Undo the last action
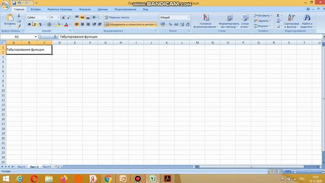 [x=19, y=3]
